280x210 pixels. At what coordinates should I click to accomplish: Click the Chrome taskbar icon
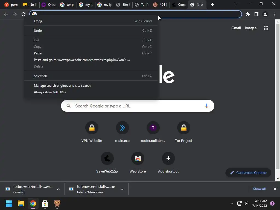point(33,203)
